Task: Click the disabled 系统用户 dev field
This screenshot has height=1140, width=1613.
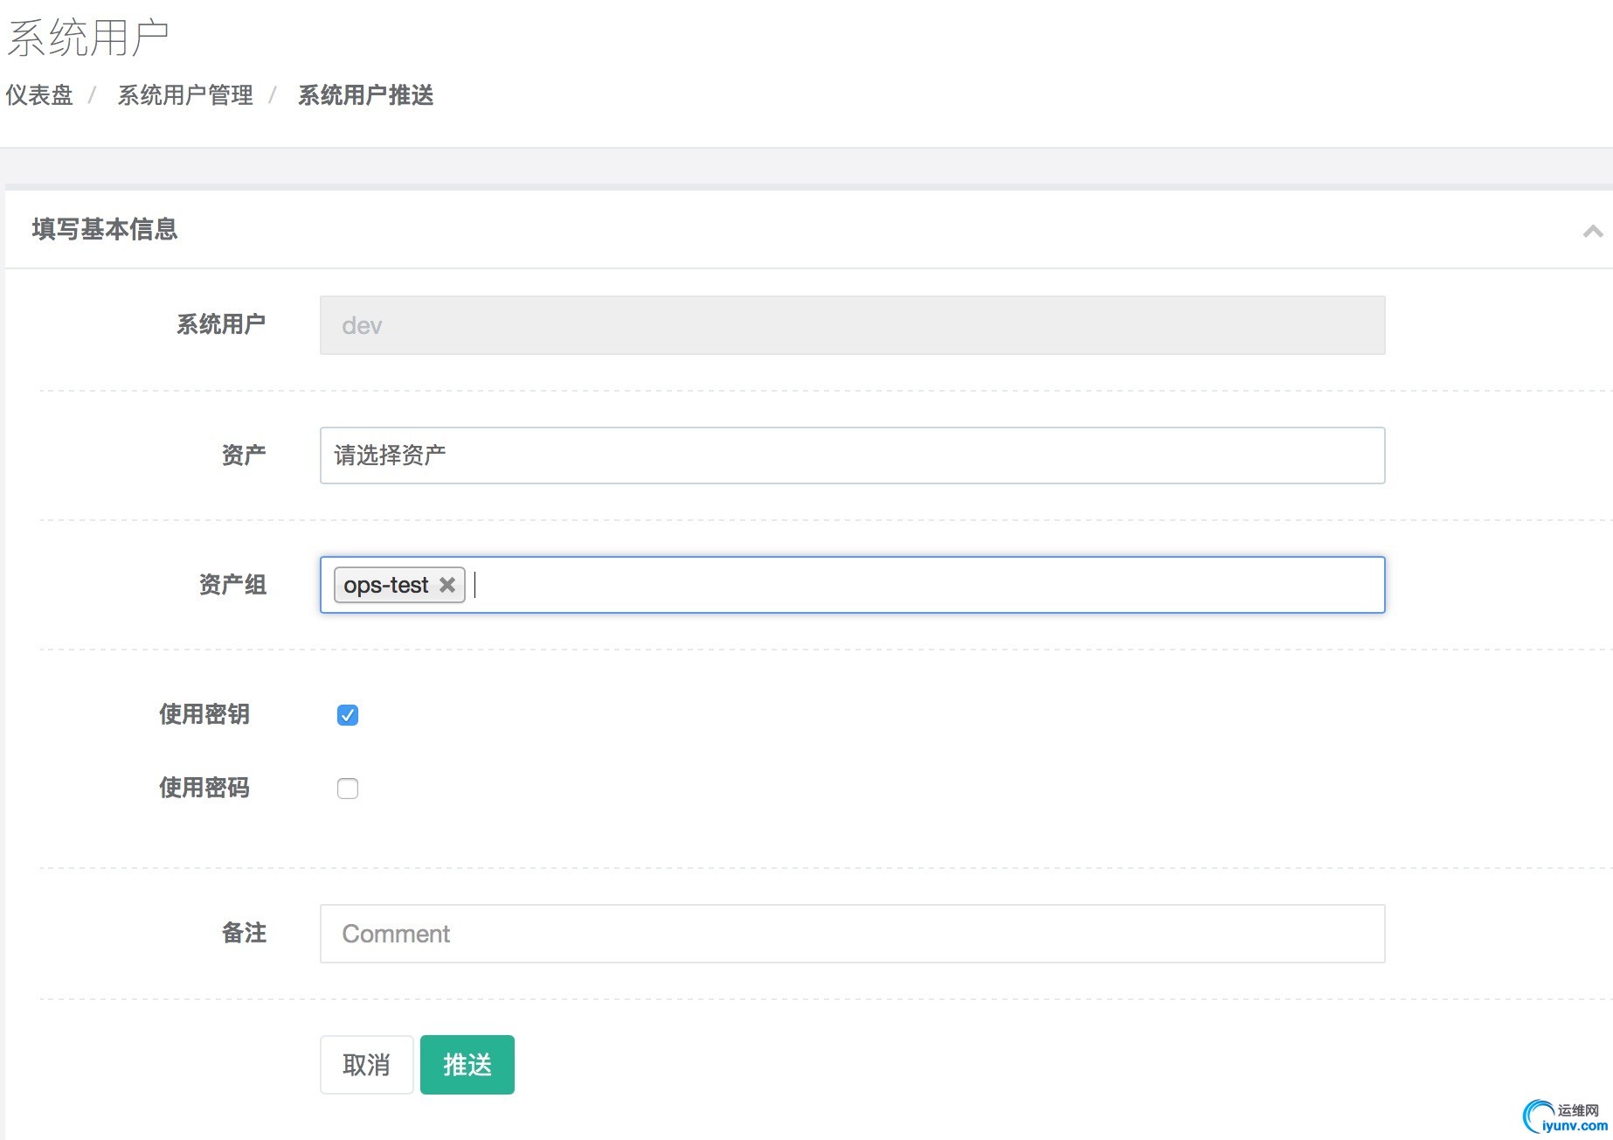Action: point(852,325)
